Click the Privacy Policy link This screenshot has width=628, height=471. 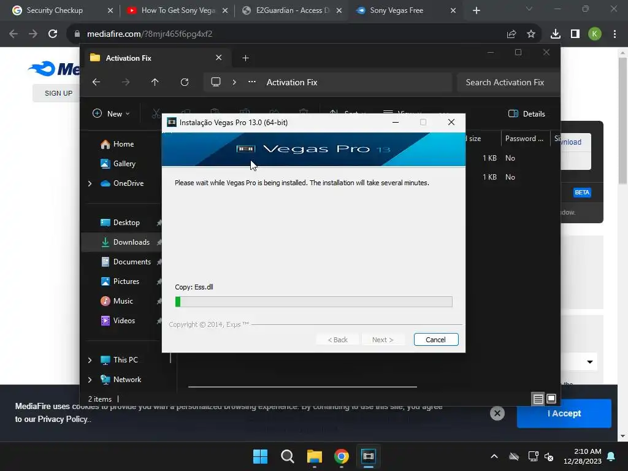(x=64, y=419)
